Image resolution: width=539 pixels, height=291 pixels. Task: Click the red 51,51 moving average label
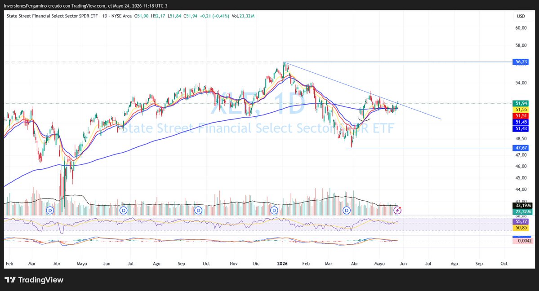[521, 116]
